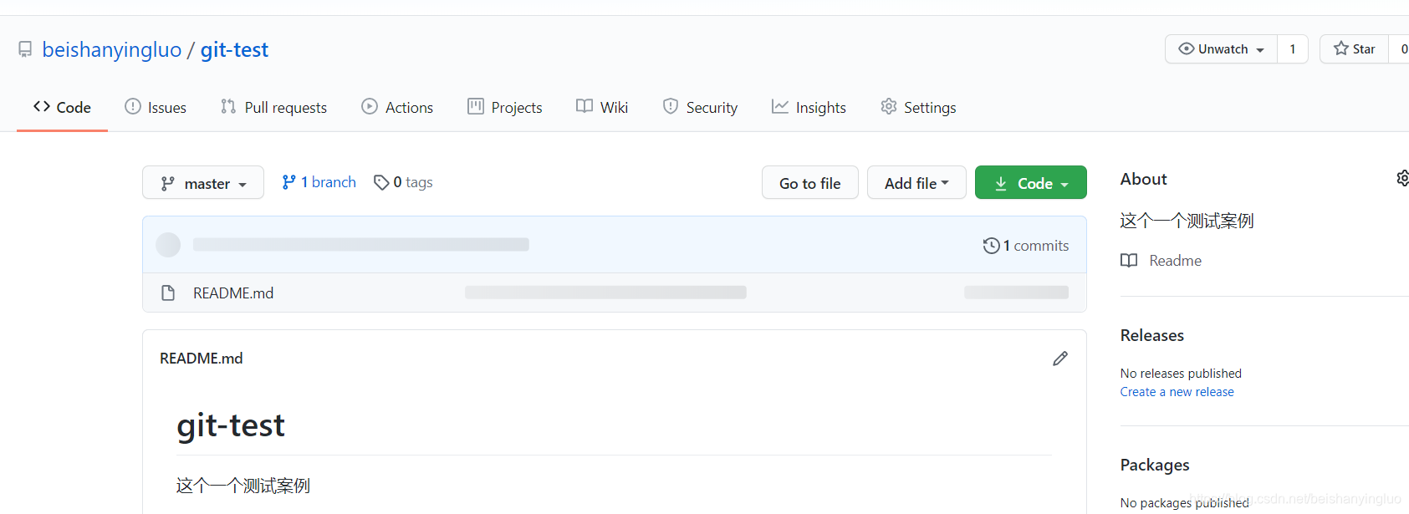Click Create a new release link
1409x514 pixels.
1177,392
